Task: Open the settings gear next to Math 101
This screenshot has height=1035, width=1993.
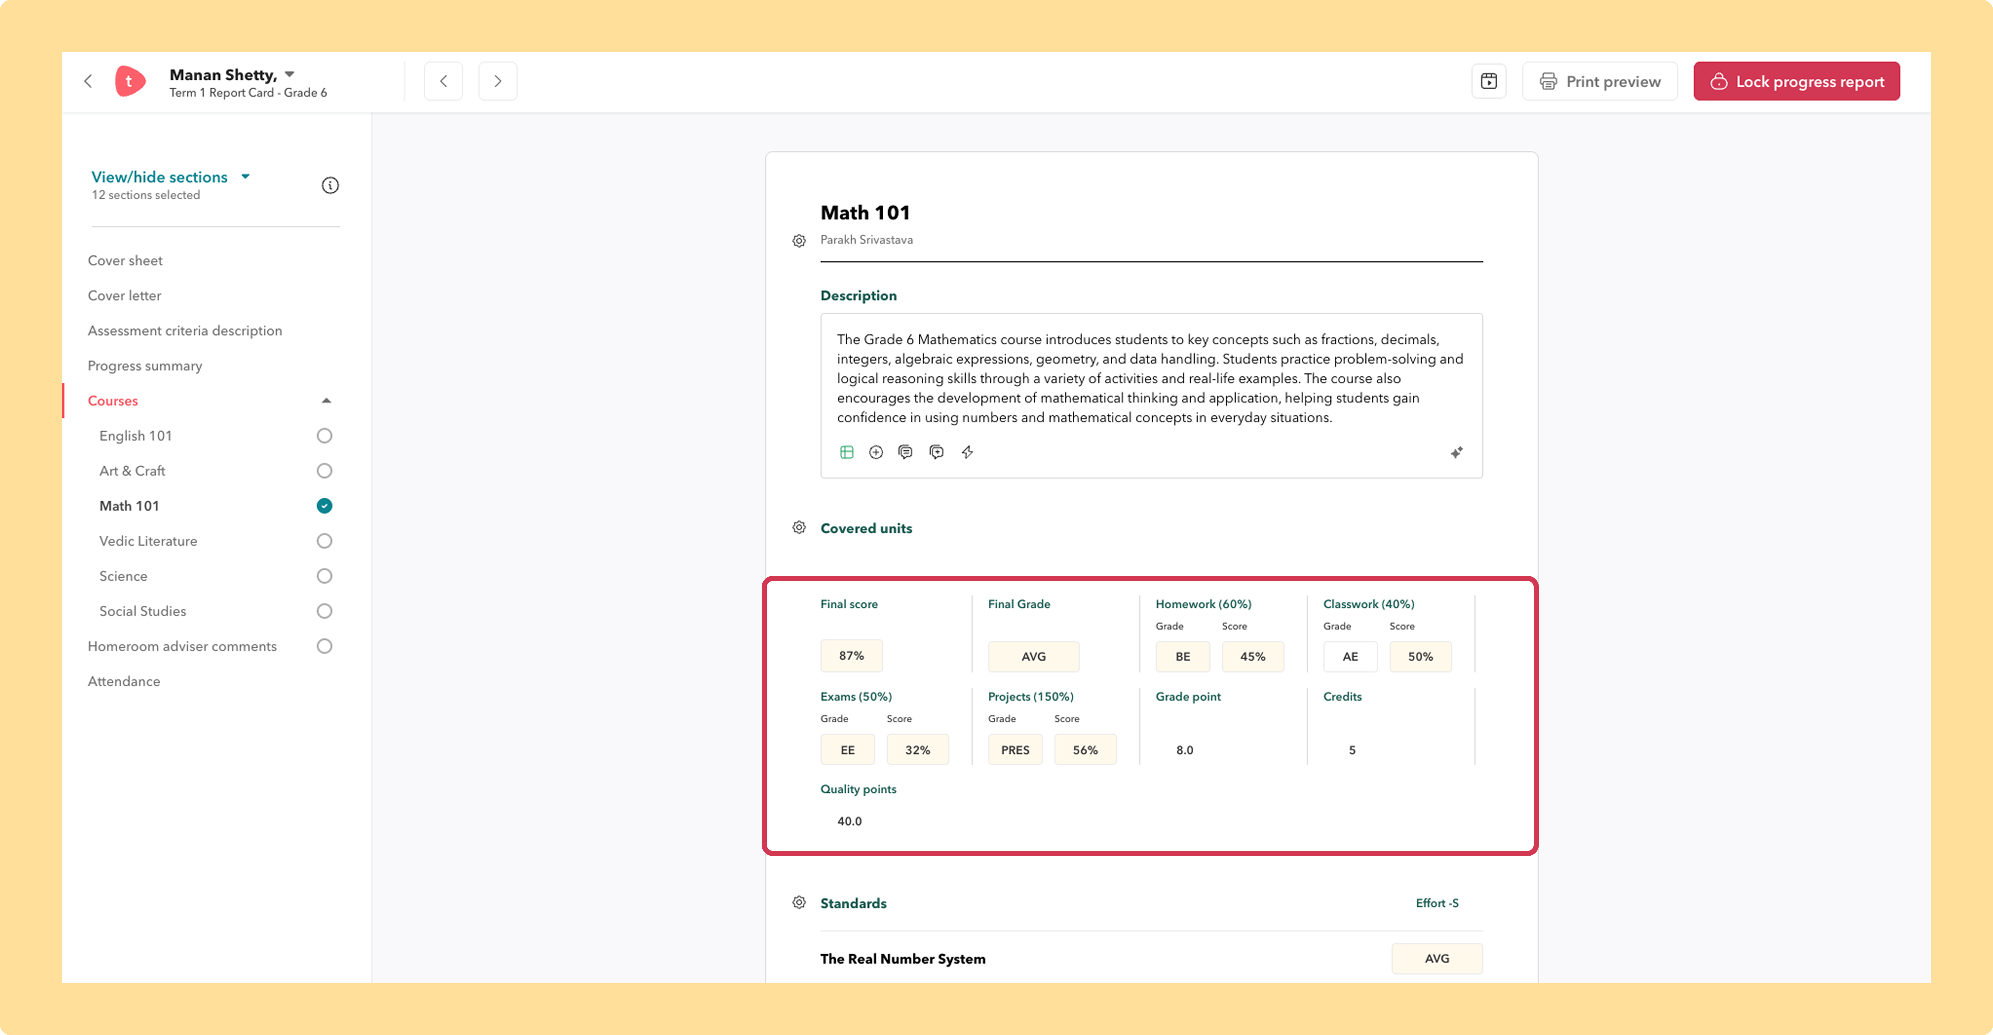Action: pyautogui.click(x=799, y=241)
